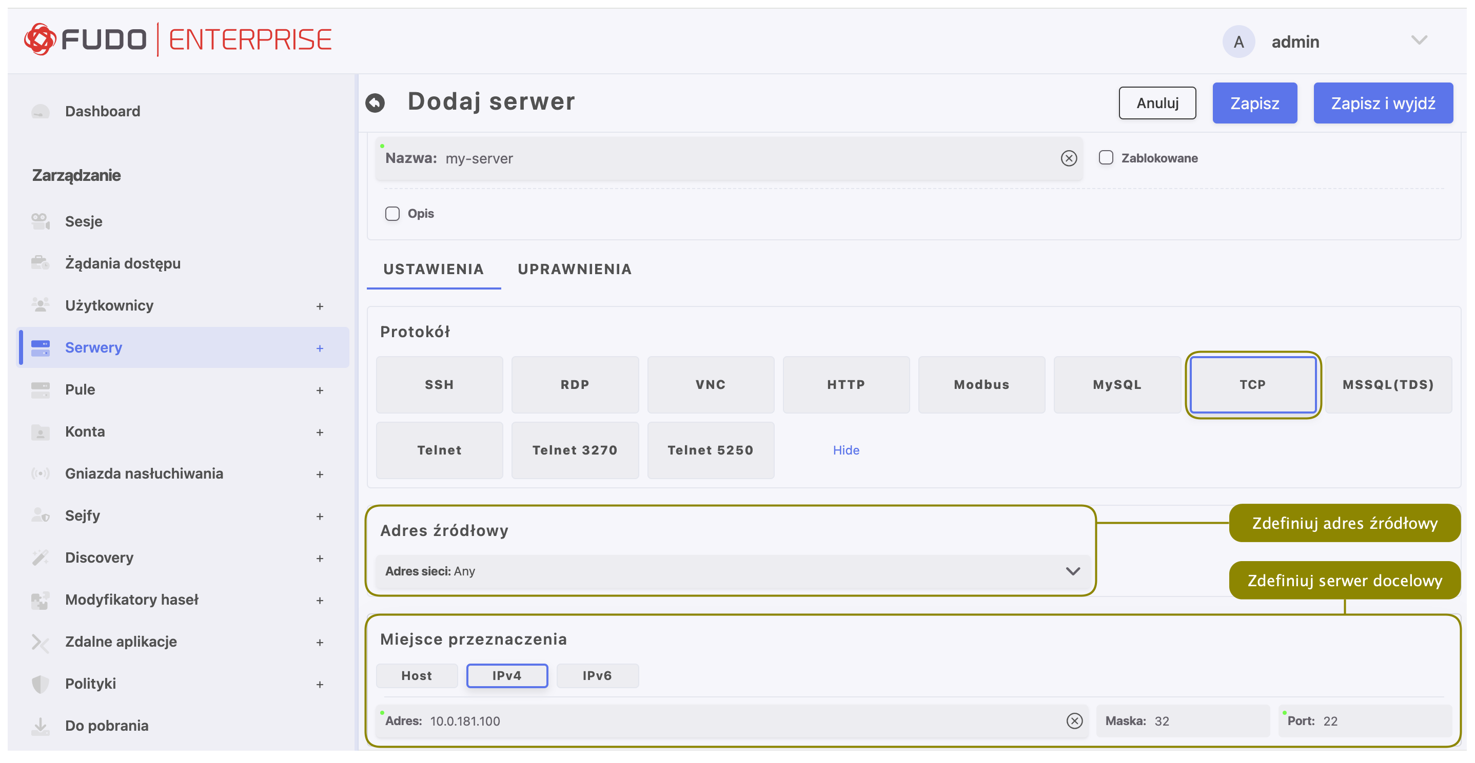
Task: Click plus next to Zdalne aplikacje
Action: [320, 642]
